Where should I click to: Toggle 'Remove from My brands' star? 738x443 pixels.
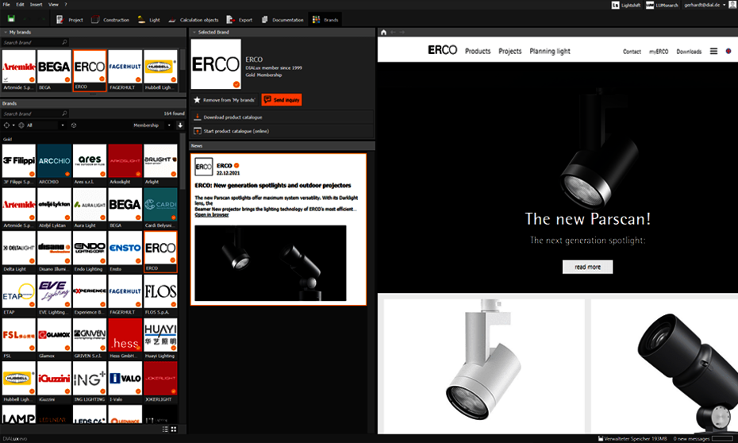[x=197, y=100]
